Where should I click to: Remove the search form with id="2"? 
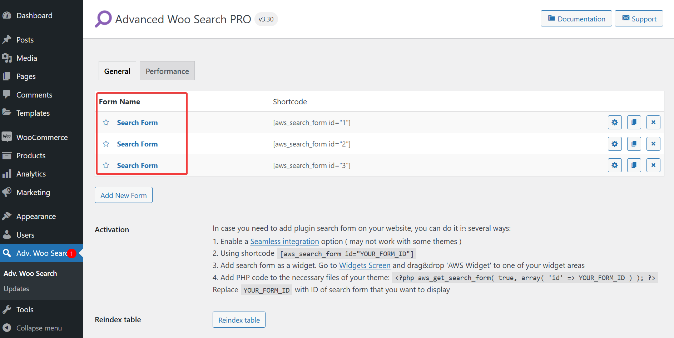653,144
